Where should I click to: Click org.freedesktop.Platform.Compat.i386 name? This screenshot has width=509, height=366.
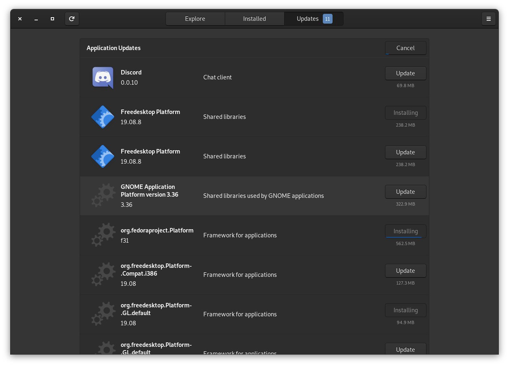[x=156, y=270]
